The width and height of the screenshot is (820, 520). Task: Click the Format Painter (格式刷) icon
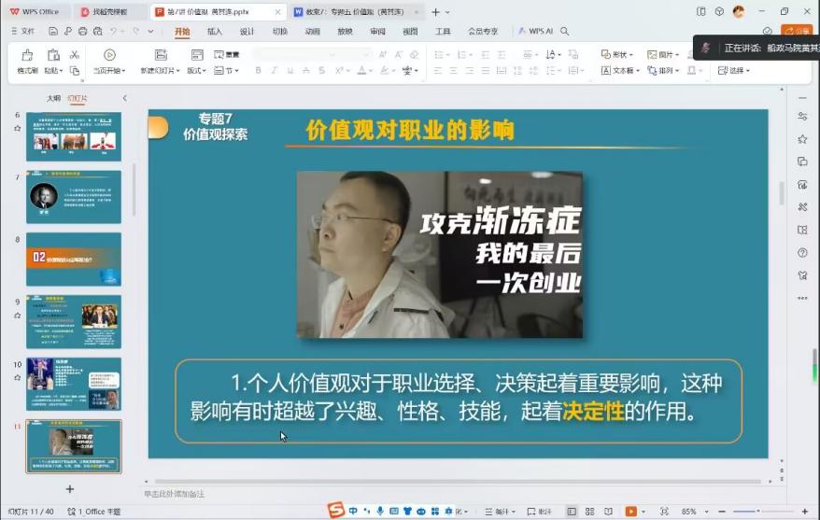[x=27, y=56]
